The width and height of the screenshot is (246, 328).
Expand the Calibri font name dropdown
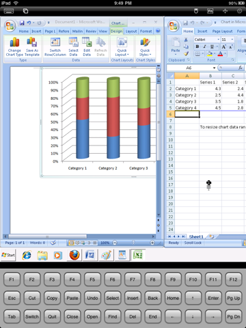coord(218,40)
